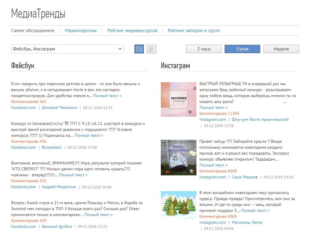The width and height of the screenshot is (316, 238).
Task: Open instagram.com link beside Саша Мешков
Action: (213, 177)
